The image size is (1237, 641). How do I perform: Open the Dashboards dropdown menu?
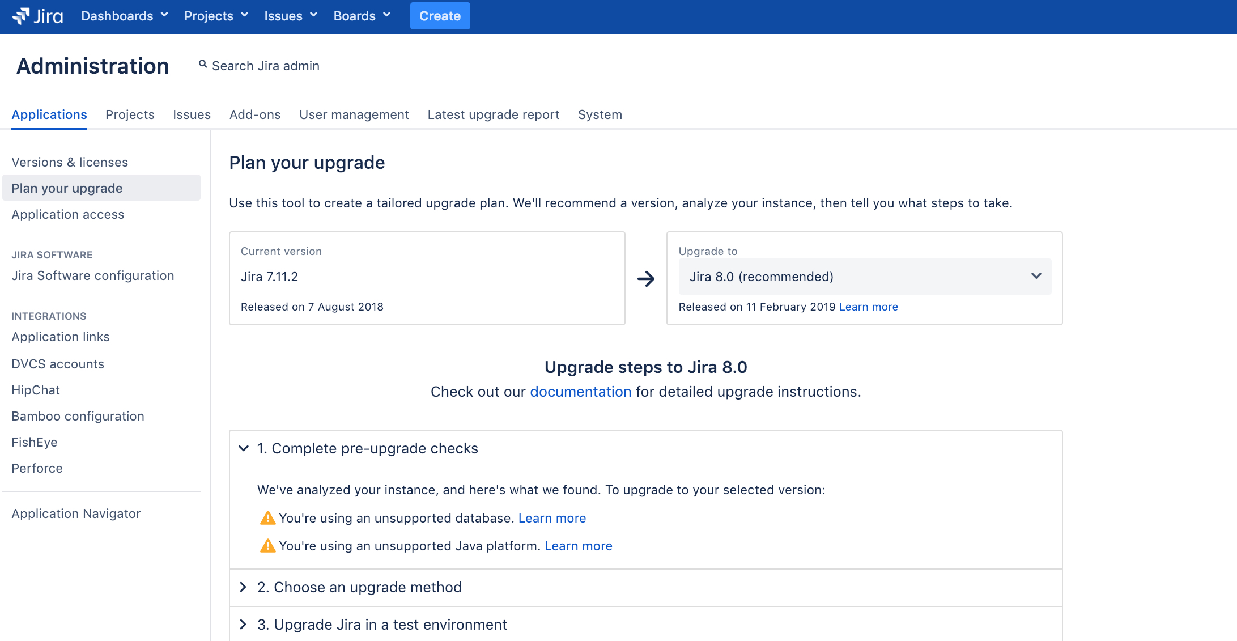pyautogui.click(x=125, y=16)
